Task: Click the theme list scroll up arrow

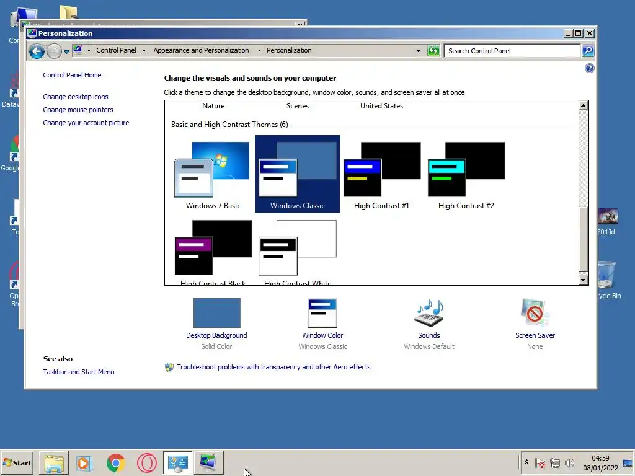Action: (583, 105)
